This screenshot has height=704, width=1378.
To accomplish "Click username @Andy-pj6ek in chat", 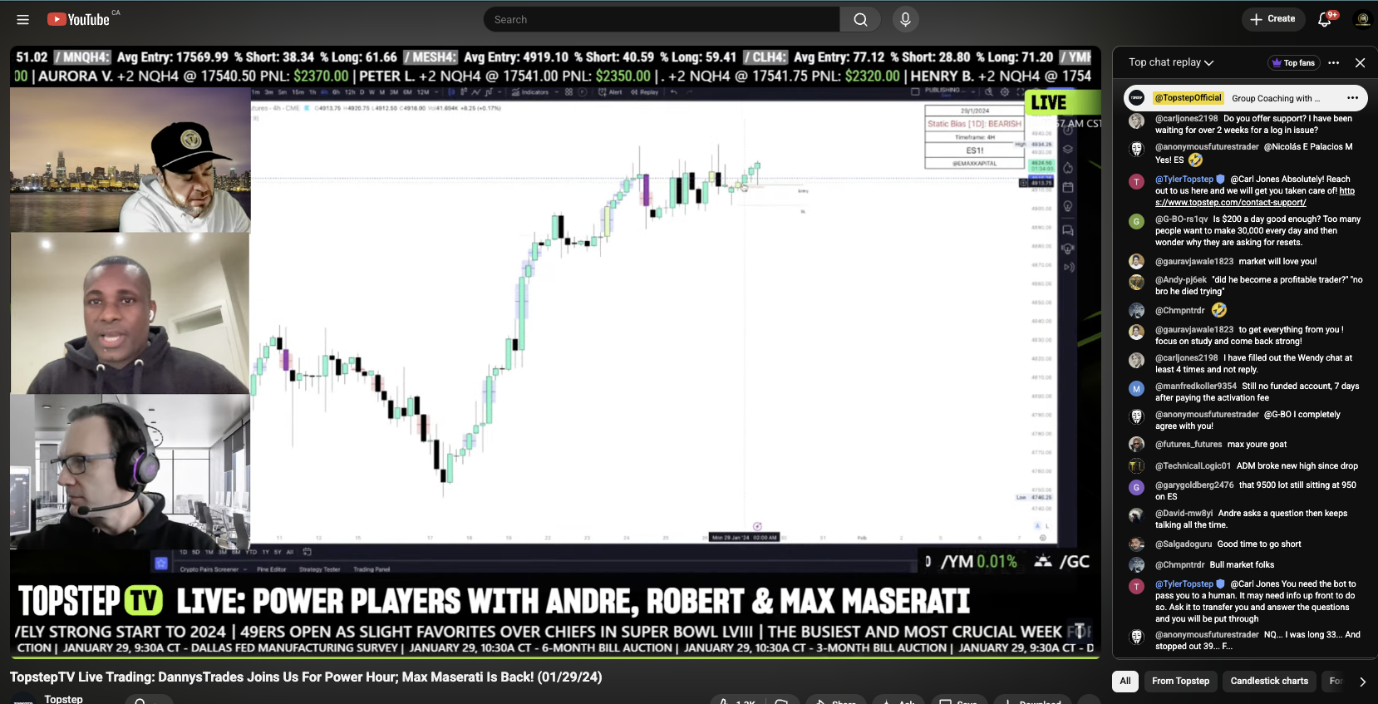I will (1181, 280).
